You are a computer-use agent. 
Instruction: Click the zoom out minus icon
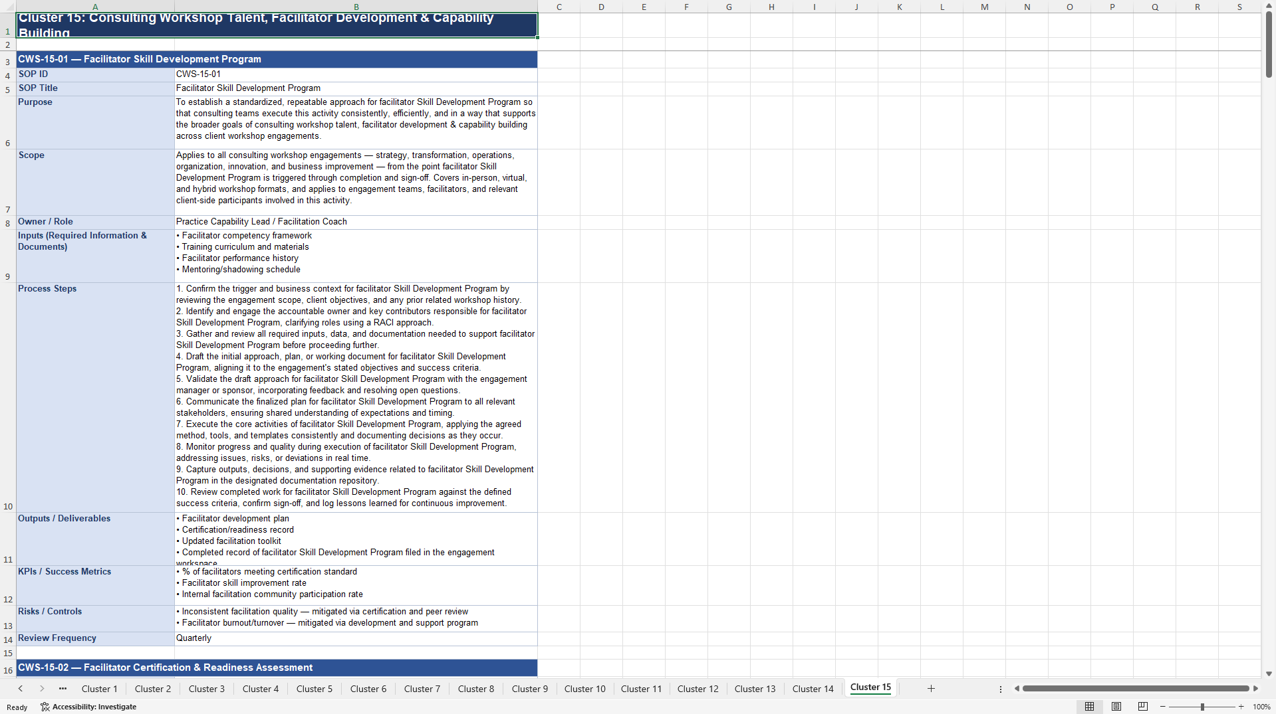click(x=1162, y=707)
